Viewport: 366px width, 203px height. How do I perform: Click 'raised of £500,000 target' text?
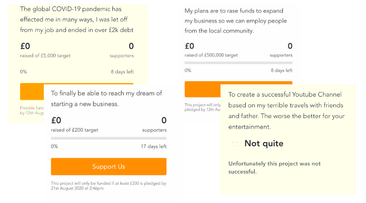211,55
